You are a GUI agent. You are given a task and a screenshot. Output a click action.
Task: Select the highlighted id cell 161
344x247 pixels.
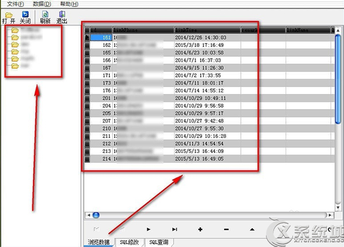coord(101,37)
